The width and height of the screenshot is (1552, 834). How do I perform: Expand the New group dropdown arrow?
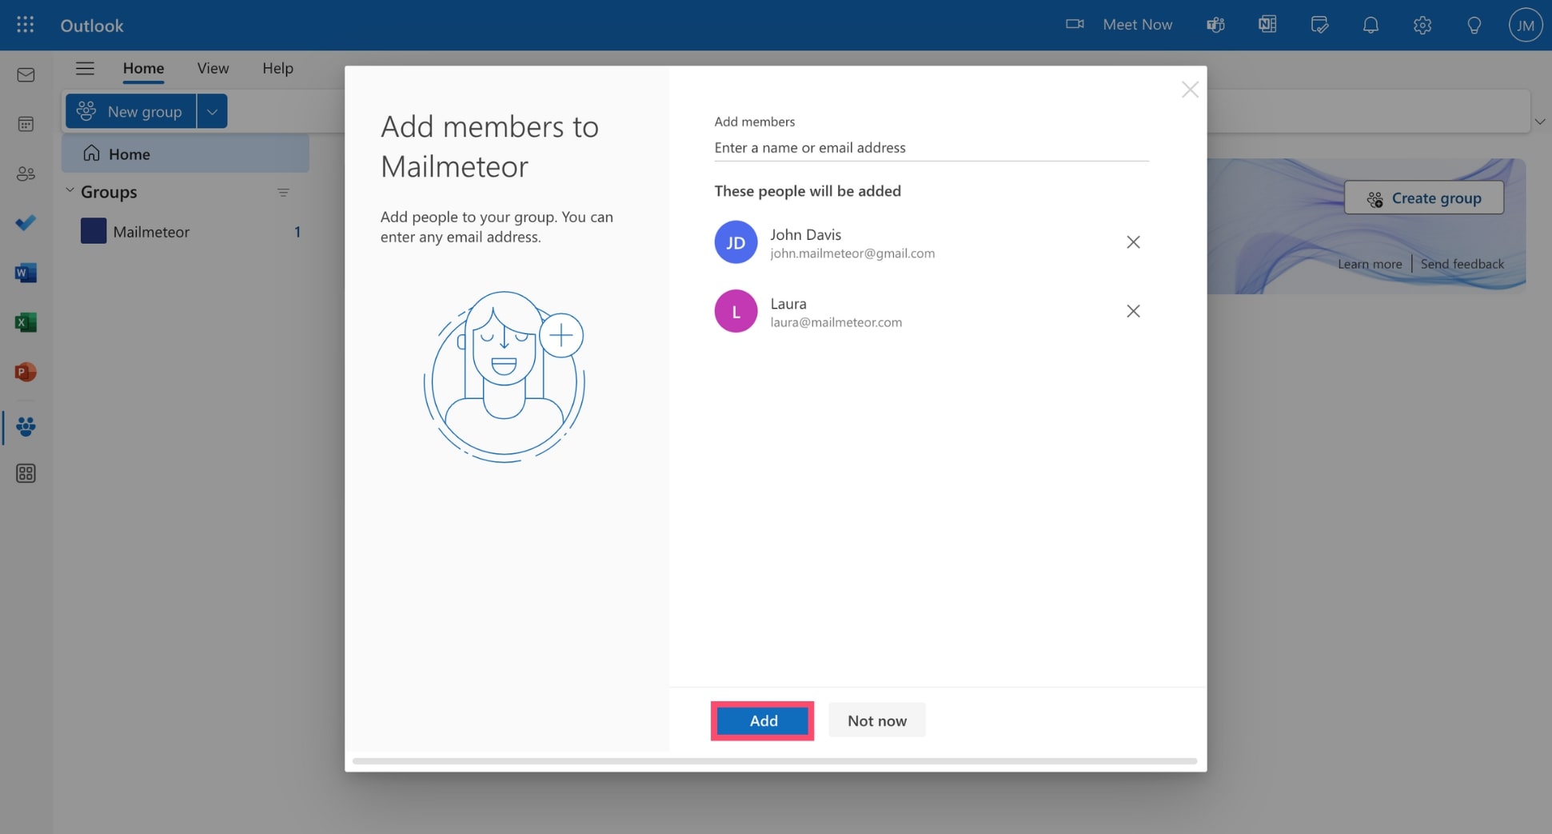pos(212,111)
